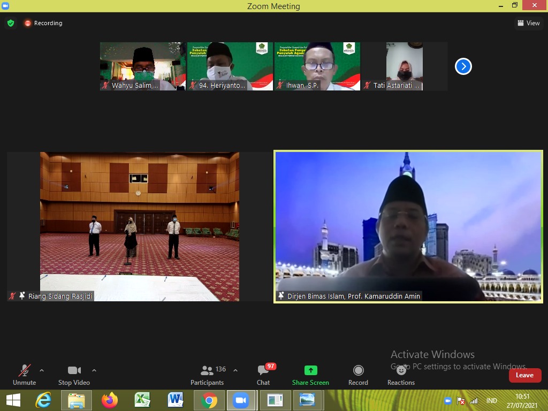Click the Riang Sidang Rasjidi pinned video
The height and width of the screenshot is (411, 548).
[140, 226]
